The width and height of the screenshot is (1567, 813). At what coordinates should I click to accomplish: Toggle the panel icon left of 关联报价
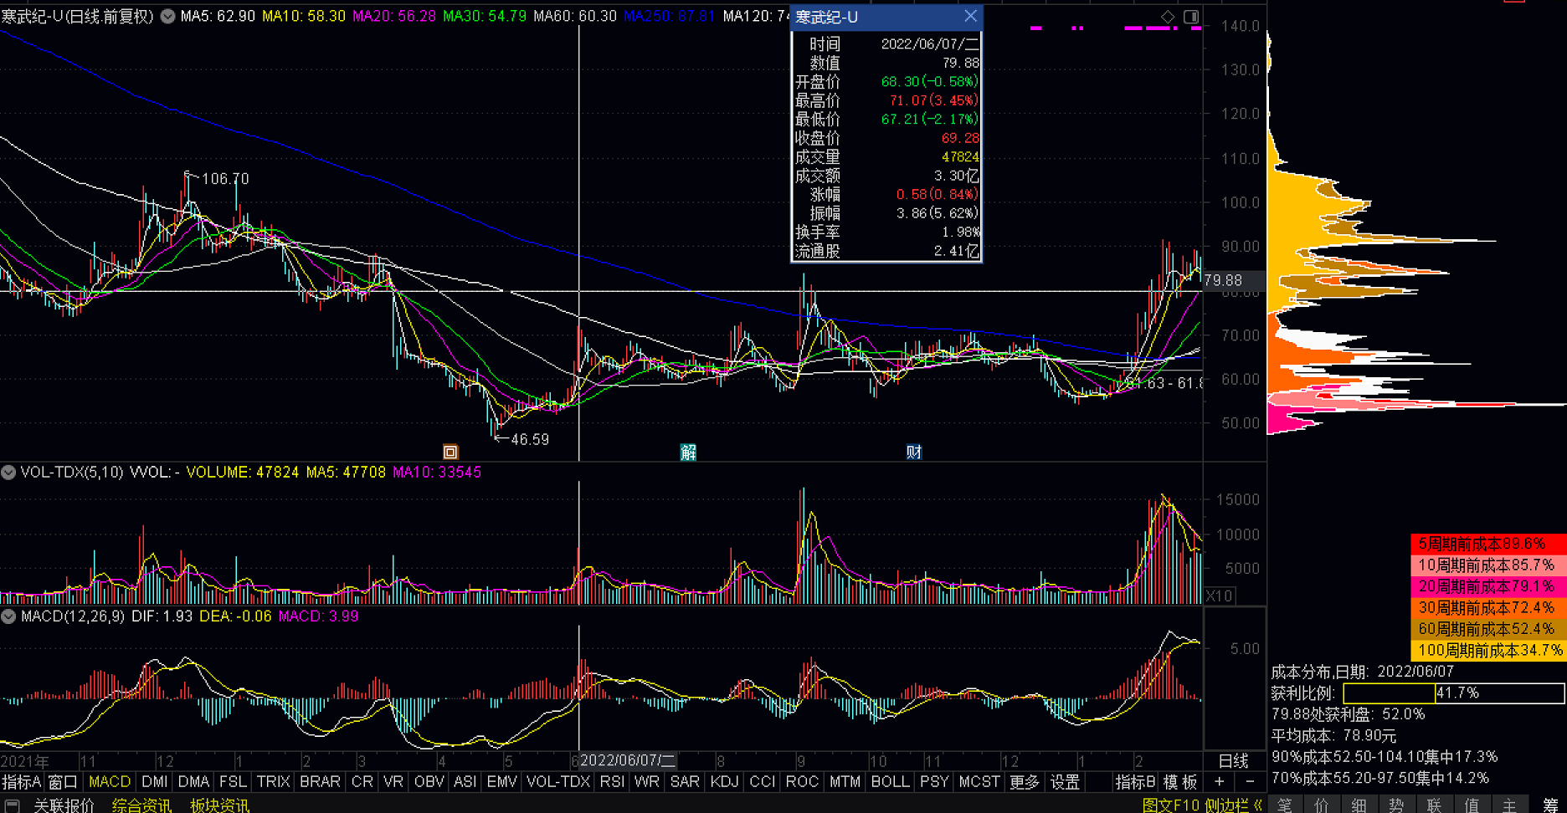pyautogui.click(x=13, y=805)
